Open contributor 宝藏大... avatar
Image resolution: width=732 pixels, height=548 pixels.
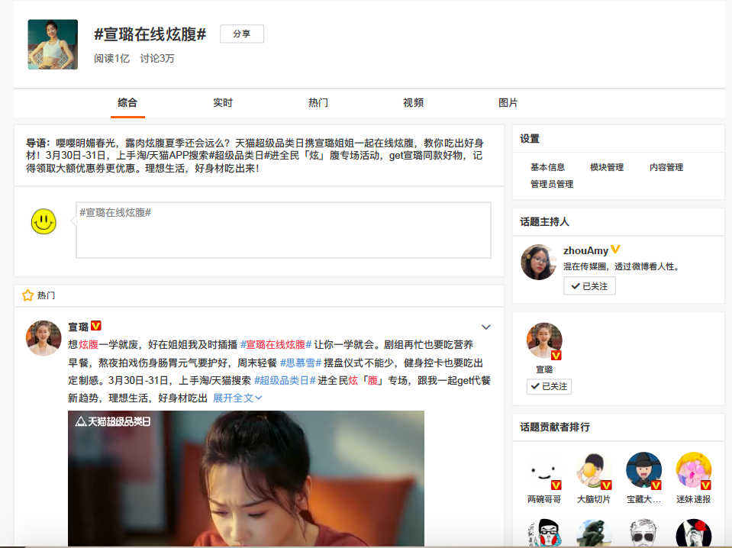click(x=643, y=470)
